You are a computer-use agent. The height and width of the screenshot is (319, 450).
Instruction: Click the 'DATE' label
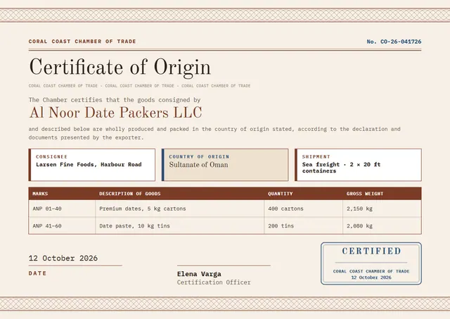[37, 273]
